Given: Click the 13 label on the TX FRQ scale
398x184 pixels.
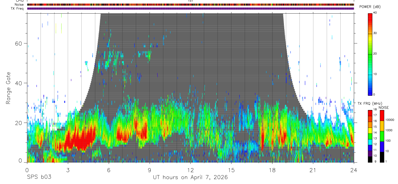Looking at the screenshot, I should pyautogui.click(x=375, y=139).
